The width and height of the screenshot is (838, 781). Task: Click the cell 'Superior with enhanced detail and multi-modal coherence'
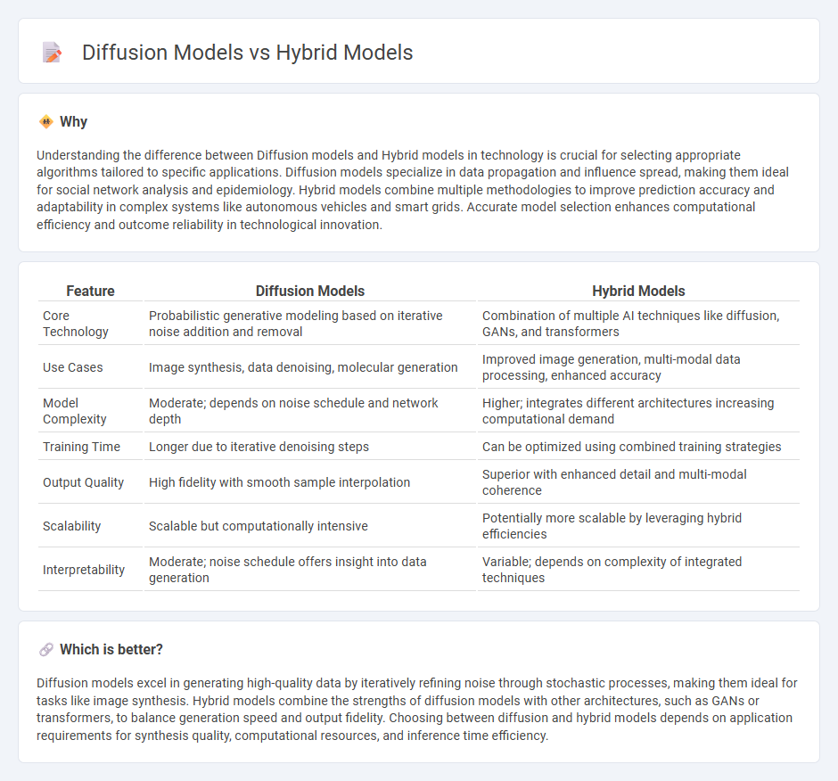tap(638, 482)
